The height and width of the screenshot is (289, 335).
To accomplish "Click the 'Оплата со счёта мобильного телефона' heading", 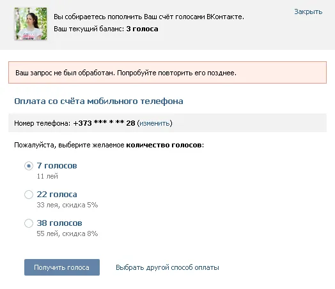I will (98, 101).
